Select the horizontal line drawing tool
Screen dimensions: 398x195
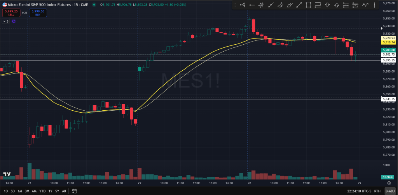(252, 5)
